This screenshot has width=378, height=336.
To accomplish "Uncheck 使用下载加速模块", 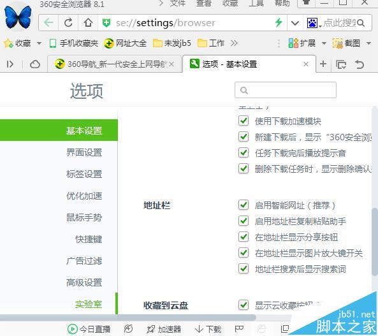I will [x=244, y=121].
